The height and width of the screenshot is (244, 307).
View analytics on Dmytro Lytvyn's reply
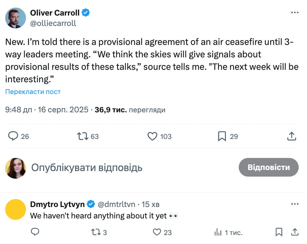(218, 232)
